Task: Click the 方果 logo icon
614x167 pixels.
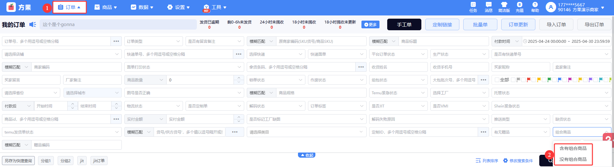Action: (11, 7)
